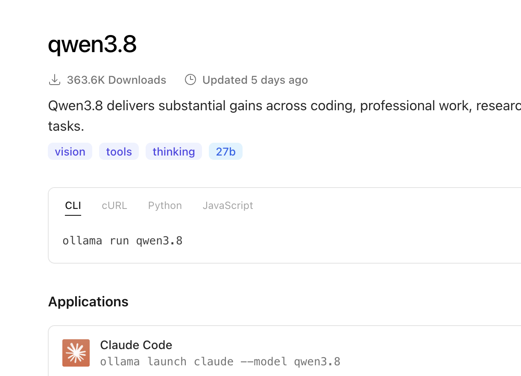Open the Claude Code application link
Viewport: 521px width, 376px height.
(x=136, y=345)
